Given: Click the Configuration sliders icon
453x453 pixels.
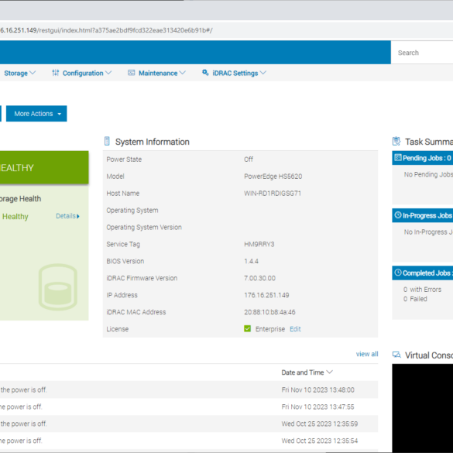Looking at the screenshot, I should tap(56, 73).
